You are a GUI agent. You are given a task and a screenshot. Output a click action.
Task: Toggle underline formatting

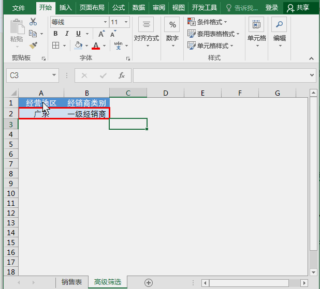click(78, 34)
